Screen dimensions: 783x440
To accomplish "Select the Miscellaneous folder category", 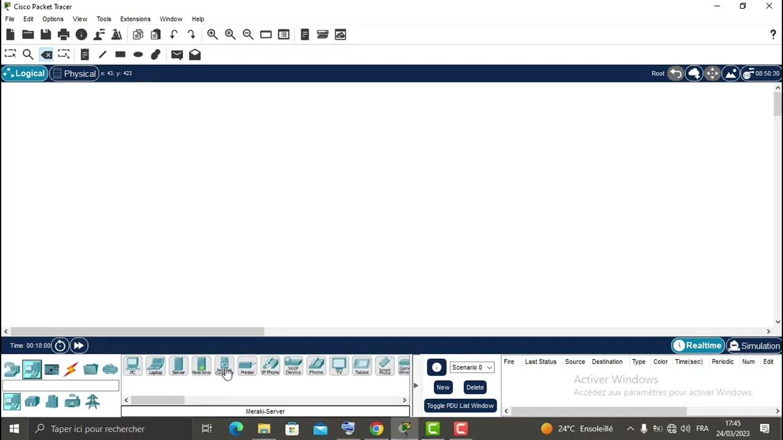I will [91, 369].
